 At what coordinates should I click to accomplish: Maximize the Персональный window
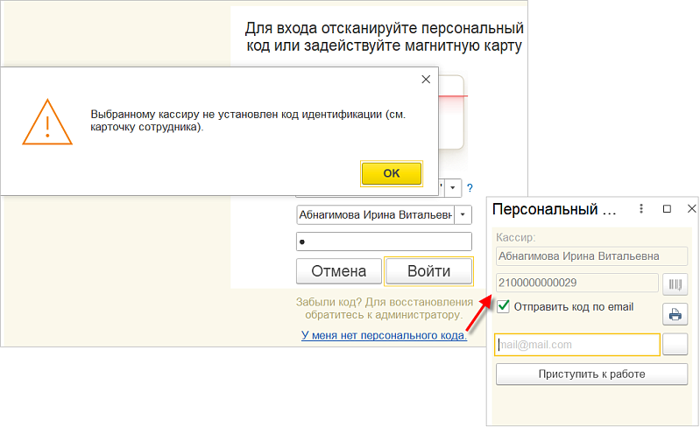[x=667, y=209]
